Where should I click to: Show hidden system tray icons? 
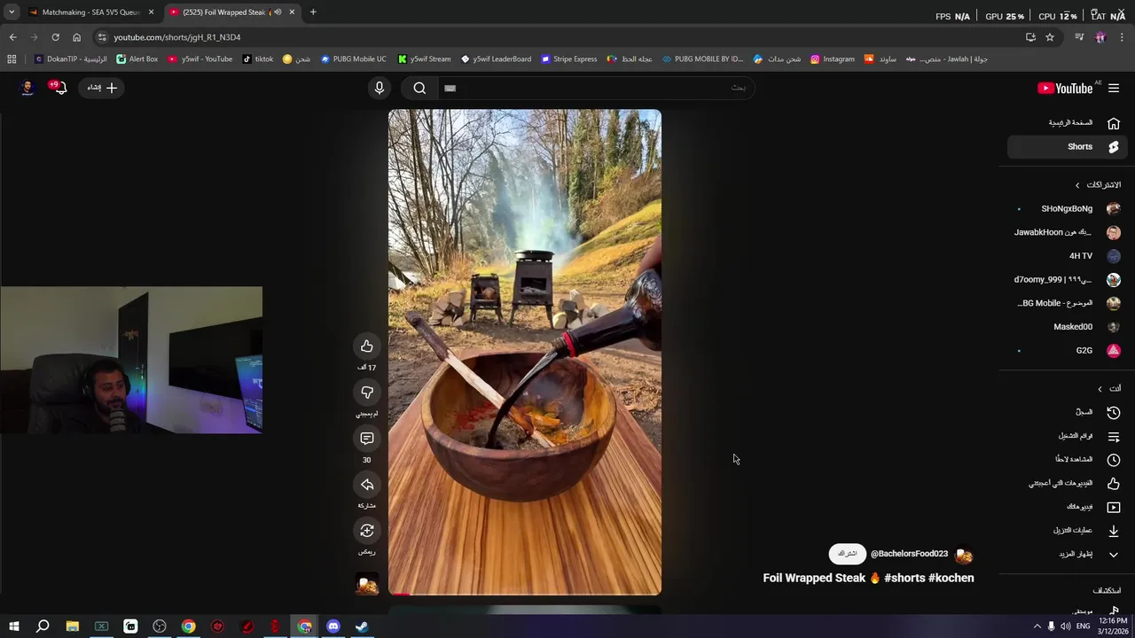1037,626
